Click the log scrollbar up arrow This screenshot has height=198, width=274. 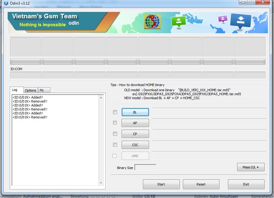pos(101,98)
